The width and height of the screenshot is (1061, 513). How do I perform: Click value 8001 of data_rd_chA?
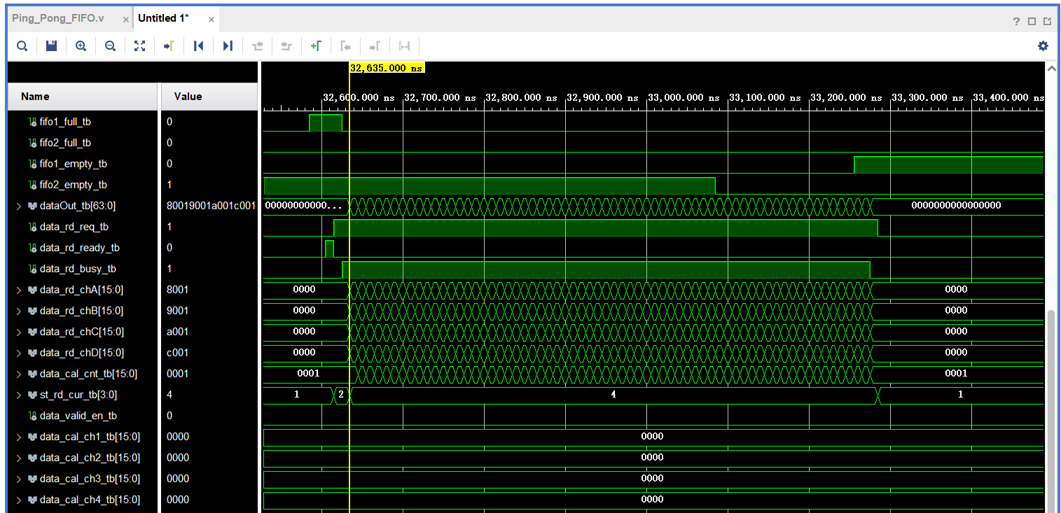(177, 290)
